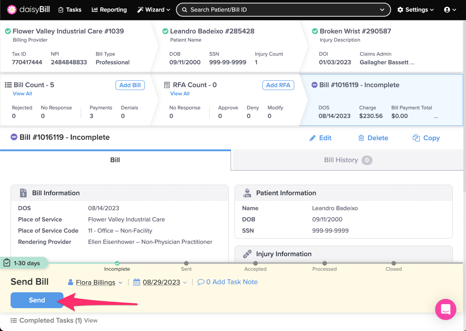
Task: Click the Processed step marker
Action: [x=324, y=263]
